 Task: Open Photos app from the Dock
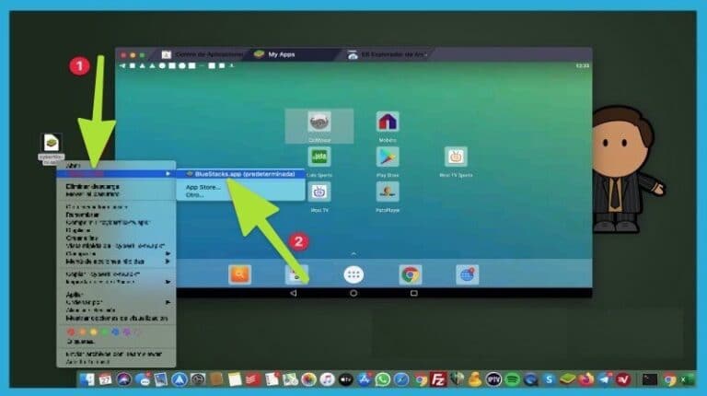pos(309,379)
